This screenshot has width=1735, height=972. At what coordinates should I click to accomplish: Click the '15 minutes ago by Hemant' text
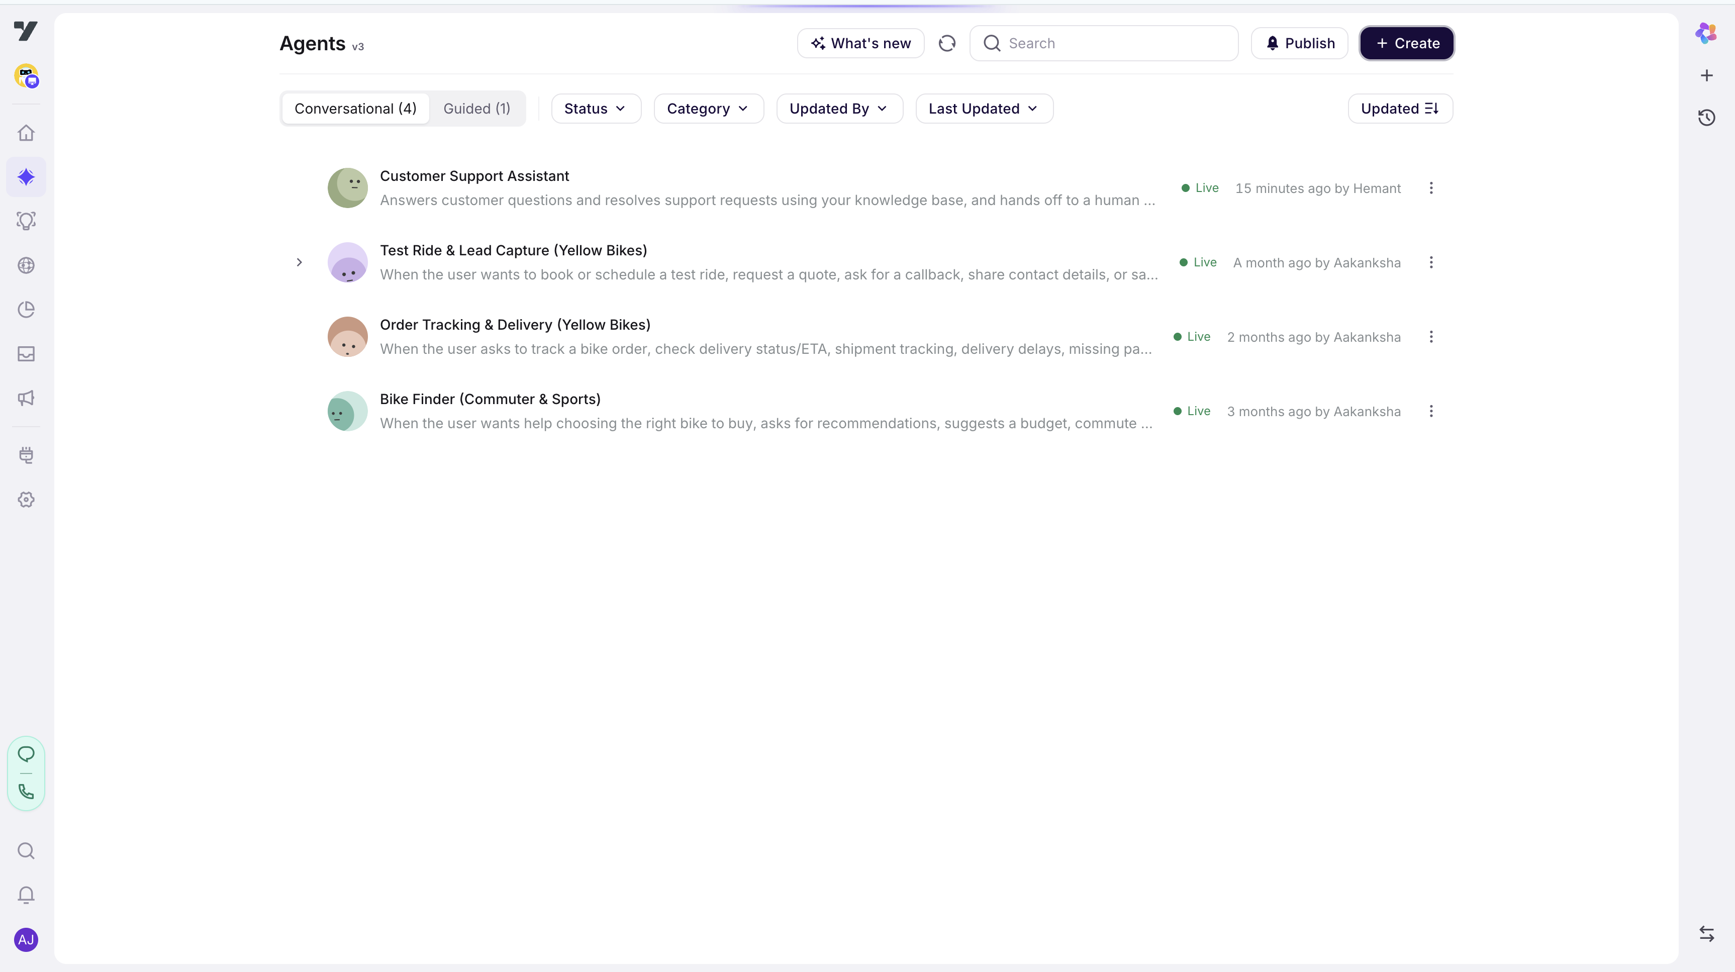click(x=1317, y=188)
